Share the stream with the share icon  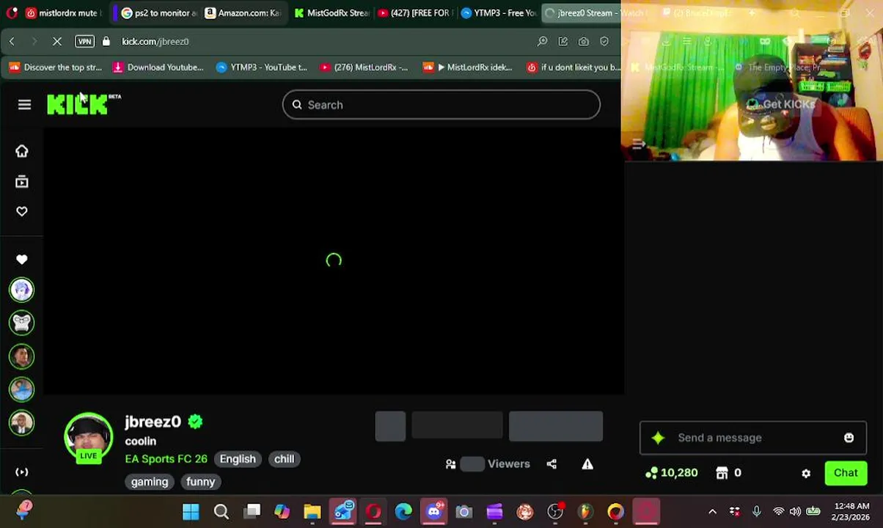click(552, 464)
